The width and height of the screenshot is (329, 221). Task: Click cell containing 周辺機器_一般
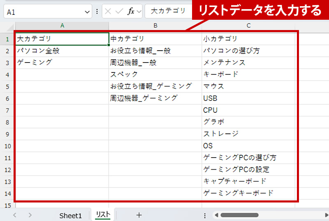point(155,63)
